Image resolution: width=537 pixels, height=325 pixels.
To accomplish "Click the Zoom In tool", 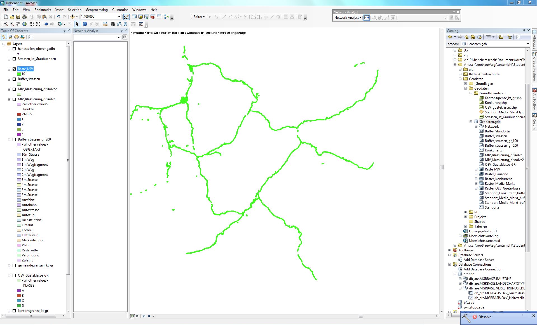I will (6, 24).
